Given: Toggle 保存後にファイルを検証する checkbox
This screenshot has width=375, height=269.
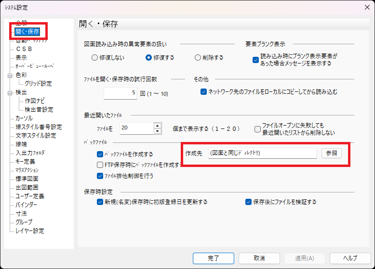Looking at the screenshot, I should (249, 202).
